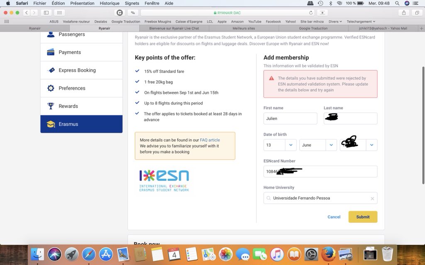Click the ESNcard Number field
The image size is (425, 265).
320,171
